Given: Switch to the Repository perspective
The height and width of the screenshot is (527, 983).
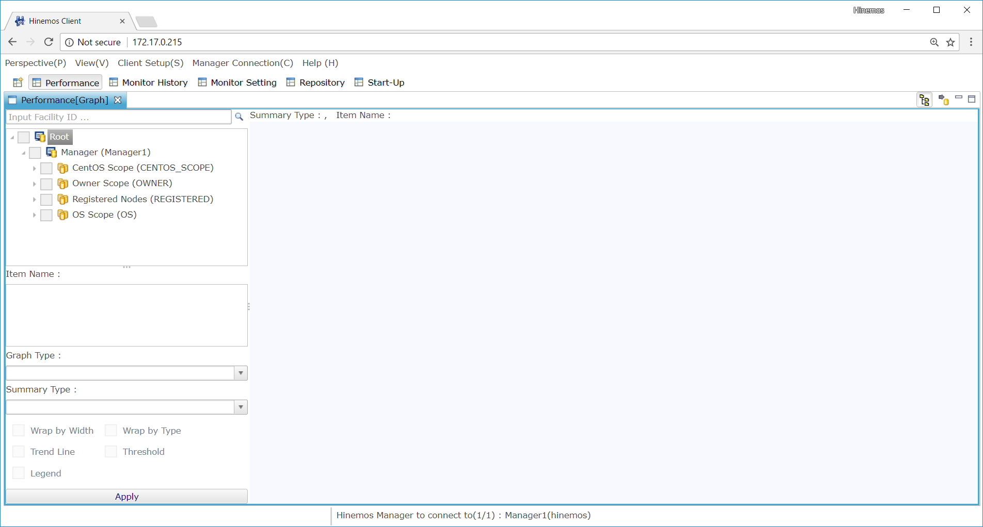Looking at the screenshot, I should coord(315,83).
